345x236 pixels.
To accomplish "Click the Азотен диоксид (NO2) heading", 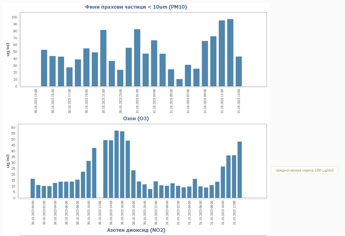I will (x=136, y=230).
